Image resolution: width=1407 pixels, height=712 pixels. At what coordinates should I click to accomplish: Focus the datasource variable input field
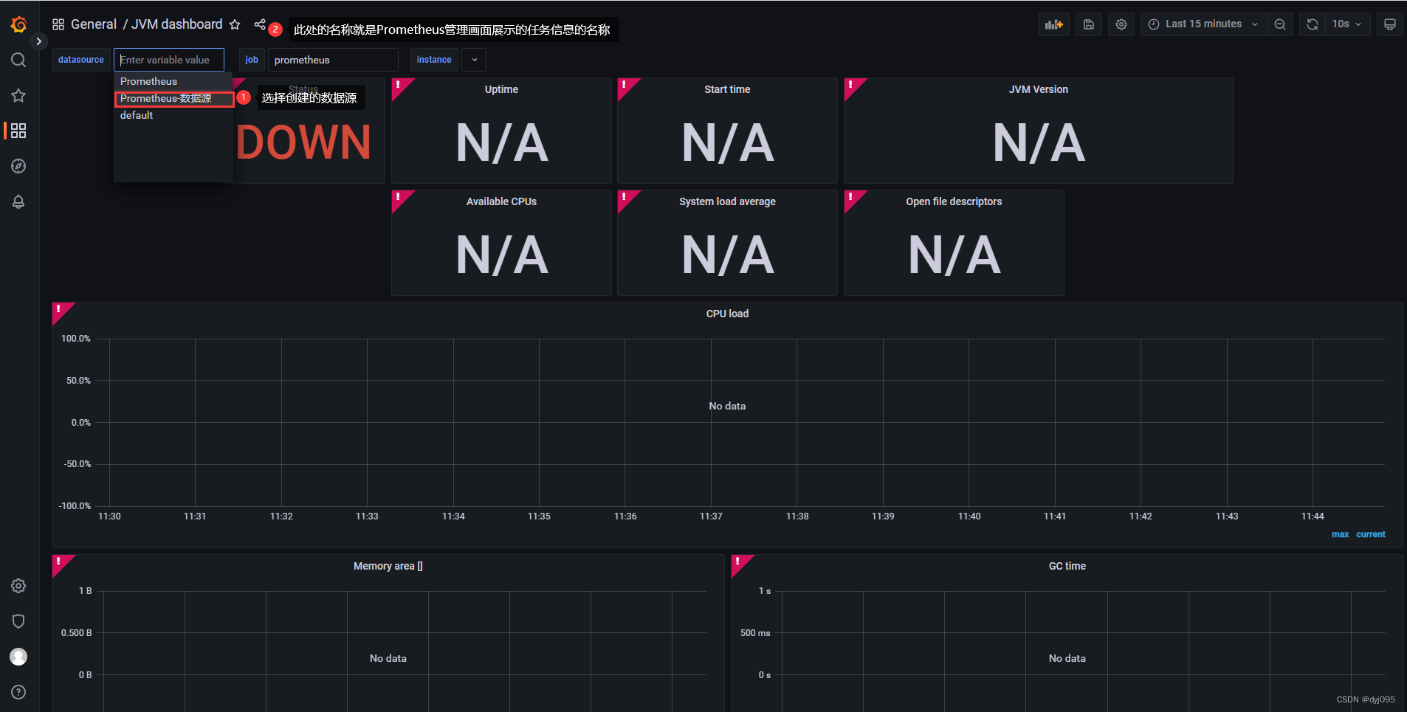(x=169, y=60)
